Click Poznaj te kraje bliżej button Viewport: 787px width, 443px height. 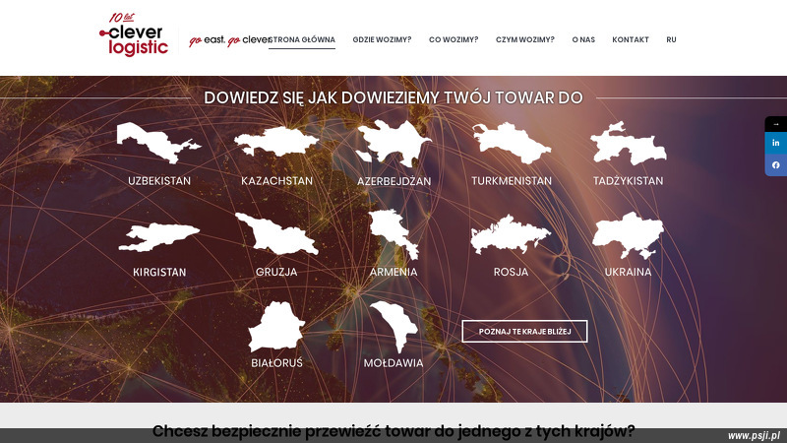[x=524, y=332]
